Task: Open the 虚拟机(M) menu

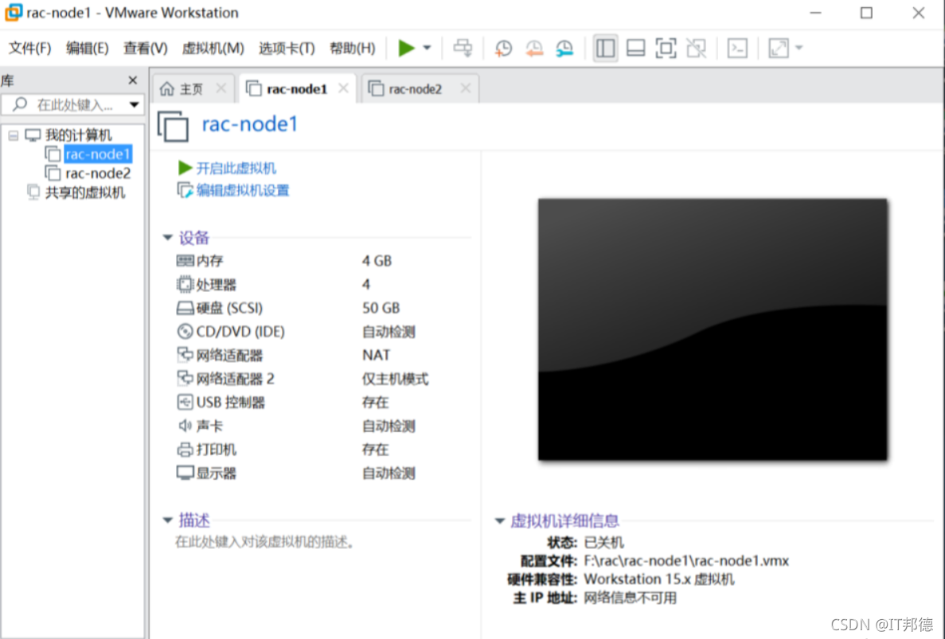Action: 213,49
